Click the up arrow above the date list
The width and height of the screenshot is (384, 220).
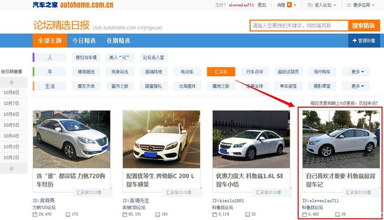11,82
